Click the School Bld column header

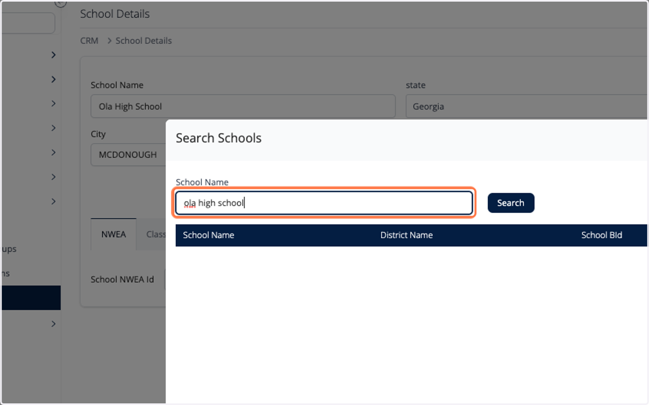point(601,235)
